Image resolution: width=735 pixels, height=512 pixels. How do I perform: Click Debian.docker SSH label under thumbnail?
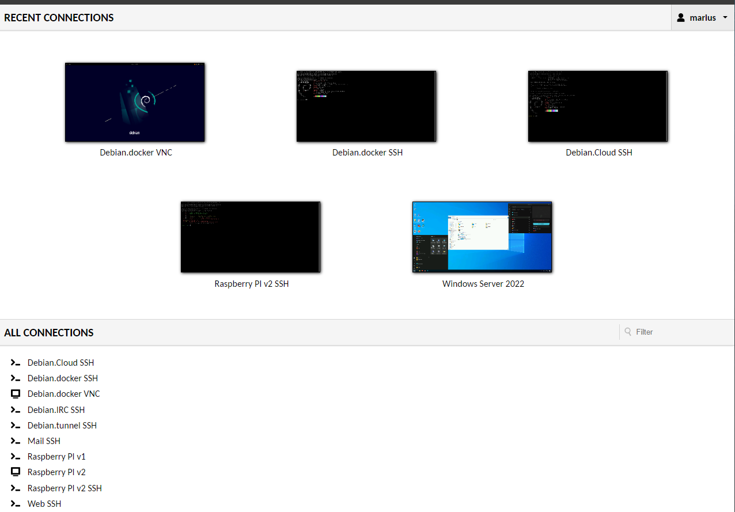(367, 153)
